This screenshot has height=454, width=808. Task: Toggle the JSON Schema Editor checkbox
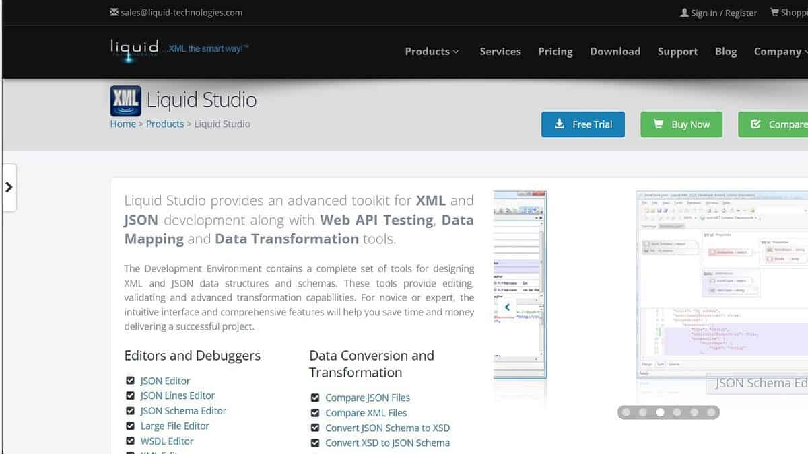pyautogui.click(x=130, y=411)
